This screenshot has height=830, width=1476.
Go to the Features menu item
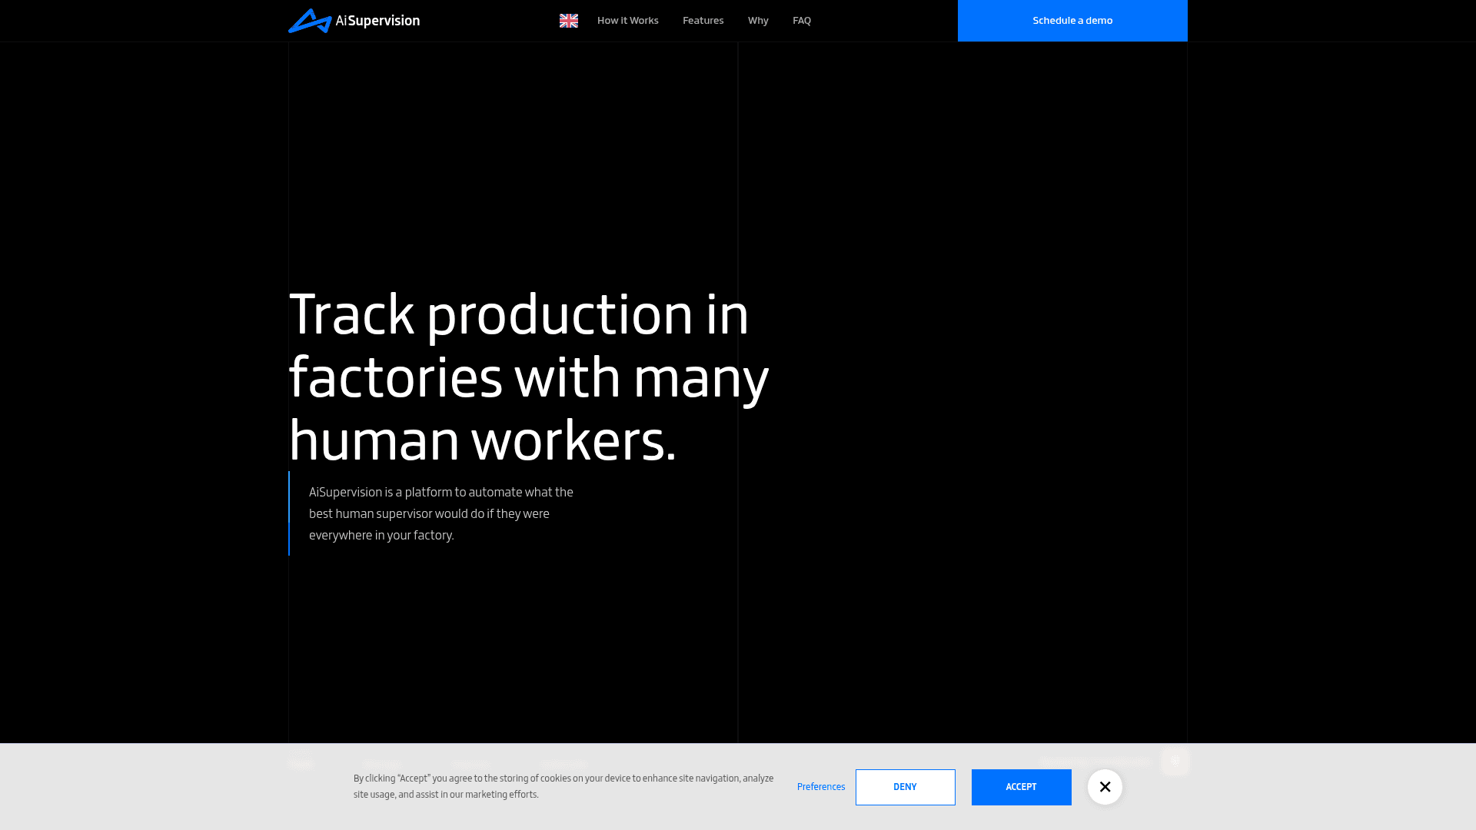pos(703,21)
